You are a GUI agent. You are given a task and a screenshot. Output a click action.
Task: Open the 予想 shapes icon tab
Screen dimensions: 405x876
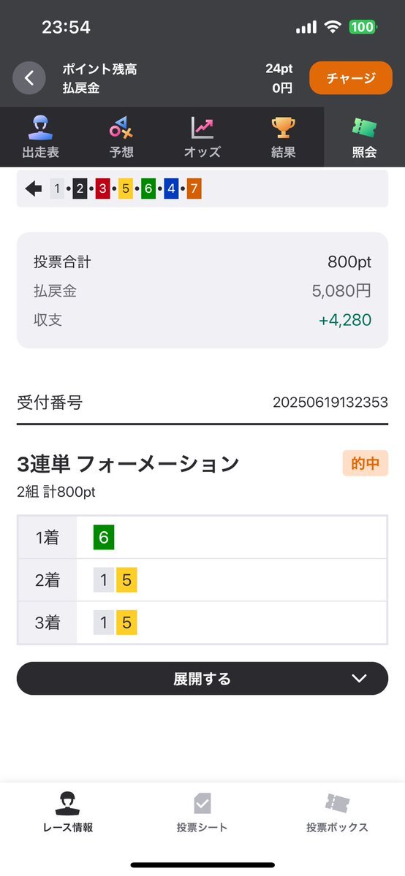pos(121,137)
